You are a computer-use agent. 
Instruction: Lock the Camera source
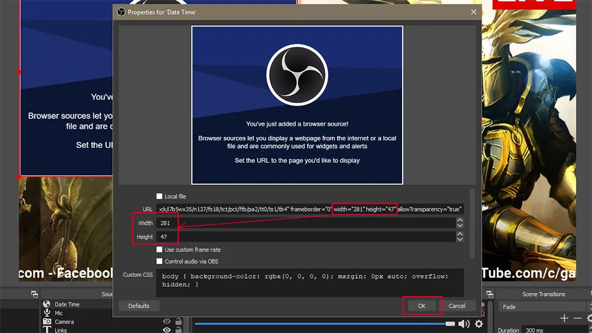click(179, 321)
